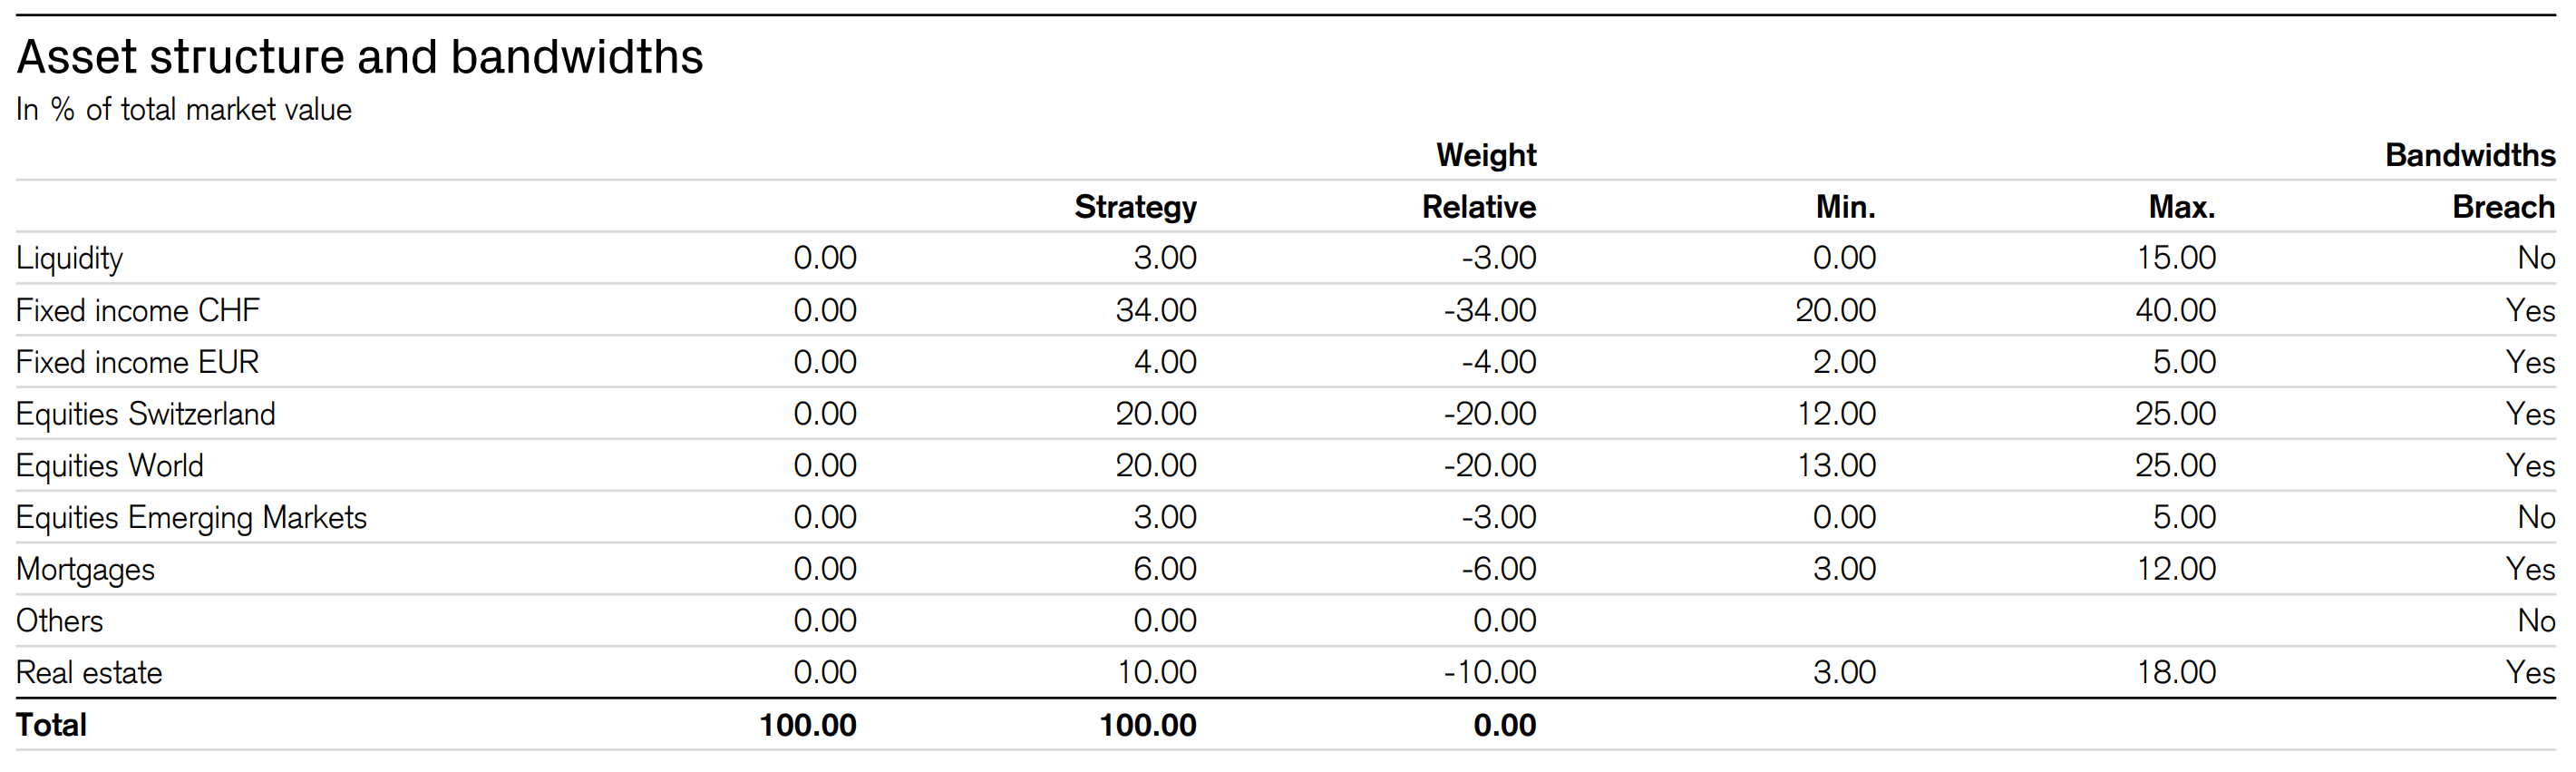Viewport: 2576px width, 772px height.
Task: Click the 34.00 strategy value
Action: coord(1156,310)
